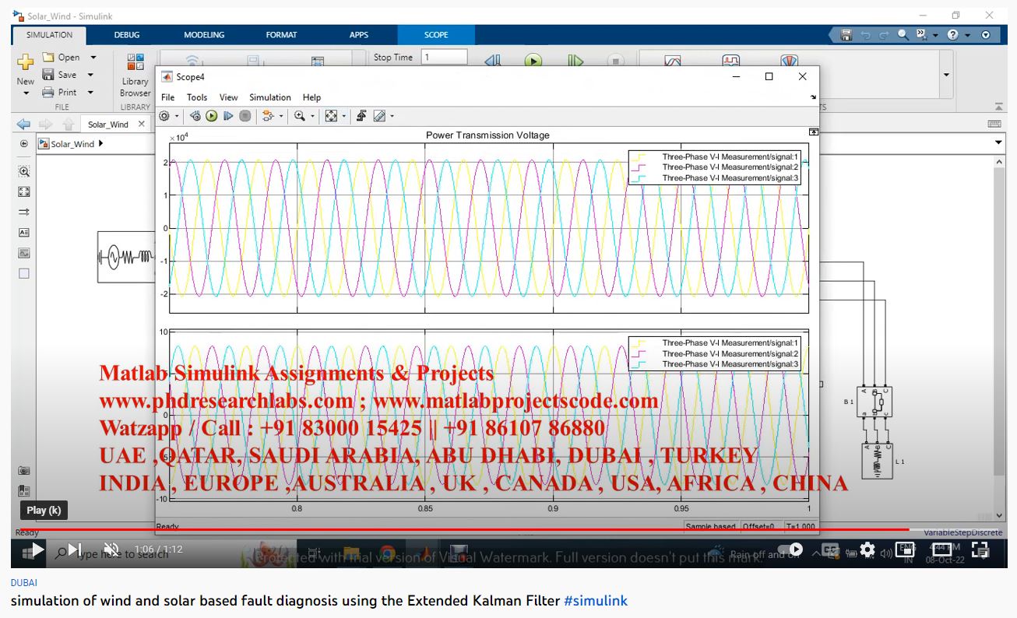Toggle fullscreen mode on the video player
The height and width of the screenshot is (618, 1017).
980,550
